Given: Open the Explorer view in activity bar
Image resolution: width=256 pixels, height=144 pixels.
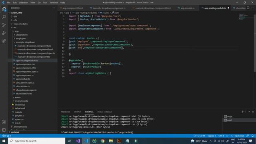Looking at the screenshot, I should click(x=4, y=9).
